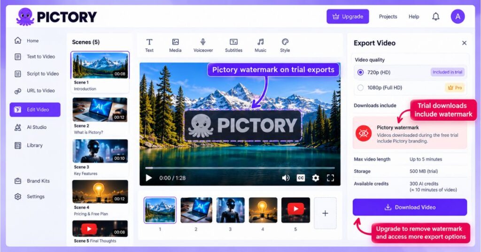Select Scene 5 Final Thoughts thumbnail
481x252 pixels.
(x=100, y=229)
